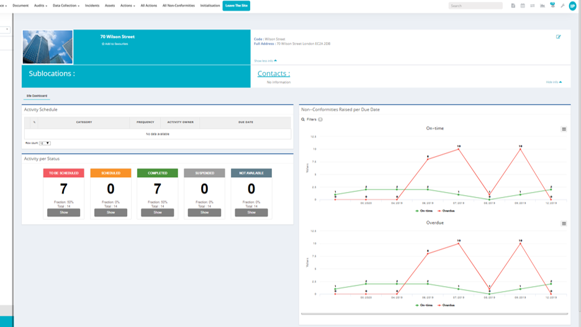Click the IP user profile avatar
The width and height of the screenshot is (581, 327).
pyautogui.click(x=573, y=6)
